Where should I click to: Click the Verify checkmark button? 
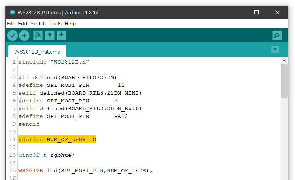(13, 35)
